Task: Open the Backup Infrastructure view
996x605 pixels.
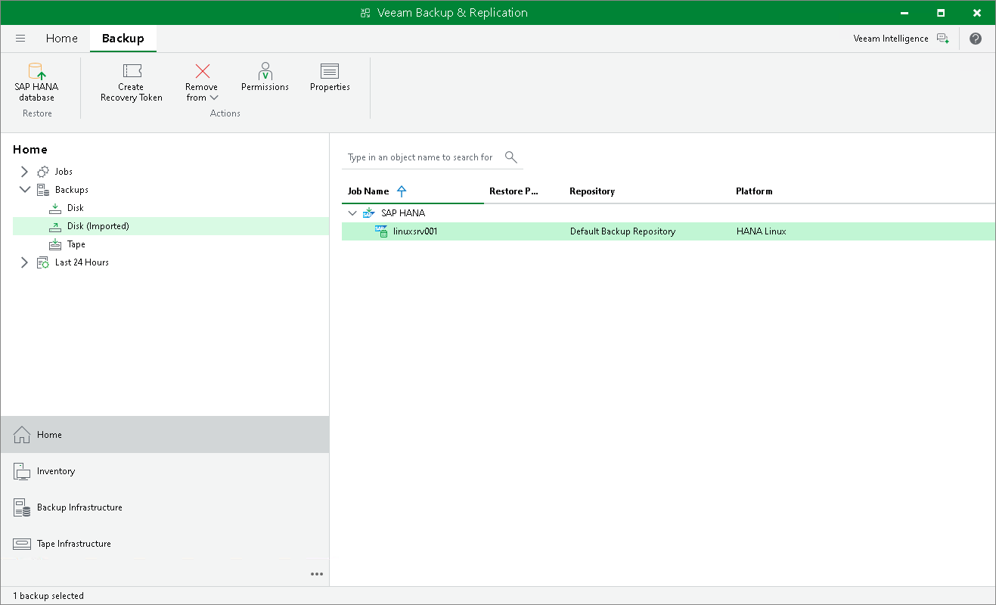Action: (x=165, y=507)
